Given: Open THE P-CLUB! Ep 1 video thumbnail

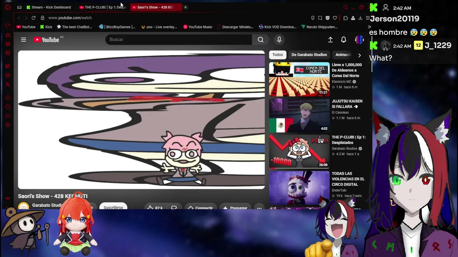Looking at the screenshot, I should coord(299,151).
